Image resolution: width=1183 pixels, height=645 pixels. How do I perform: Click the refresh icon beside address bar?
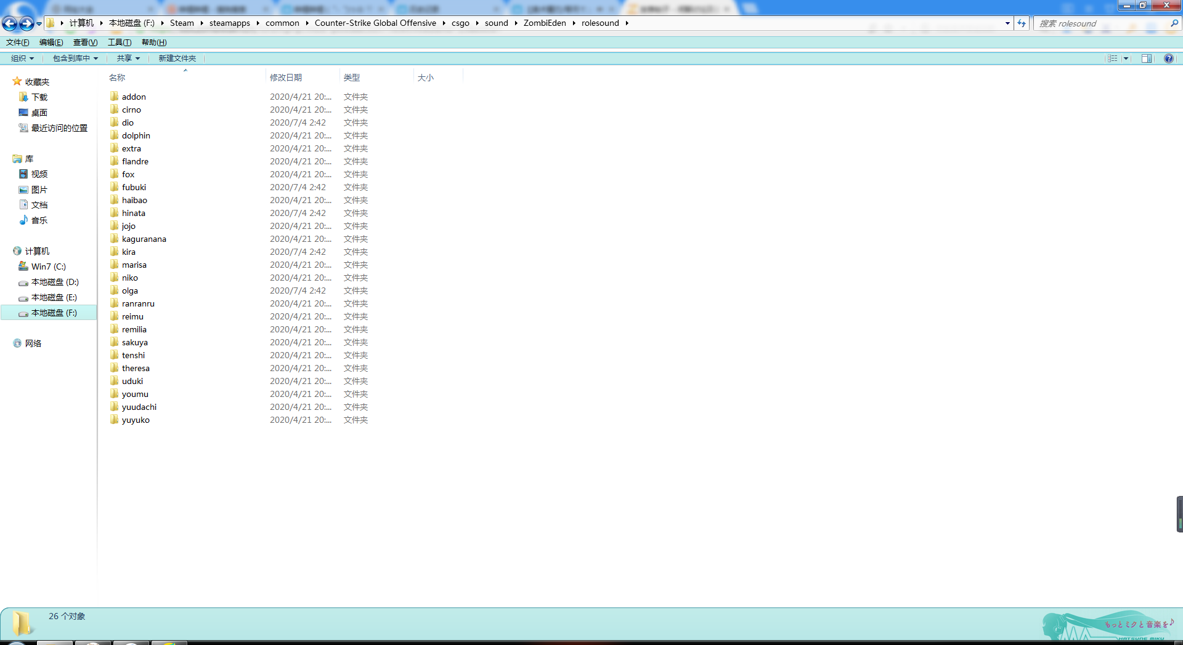pyautogui.click(x=1022, y=23)
